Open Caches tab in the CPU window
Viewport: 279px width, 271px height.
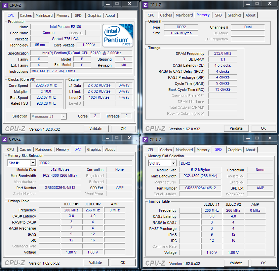click(x=26, y=15)
